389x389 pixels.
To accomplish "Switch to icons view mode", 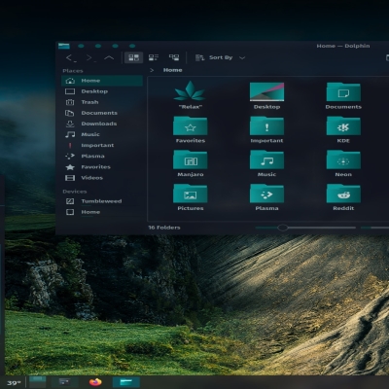I will click(x=134, y=57).
